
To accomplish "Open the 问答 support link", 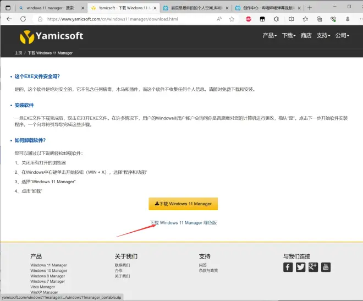I will (202, 265).
